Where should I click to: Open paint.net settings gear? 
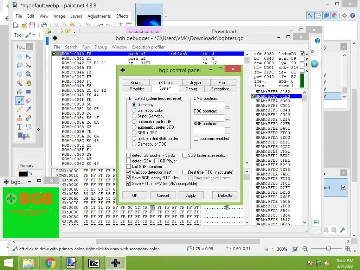coord(345,15)
